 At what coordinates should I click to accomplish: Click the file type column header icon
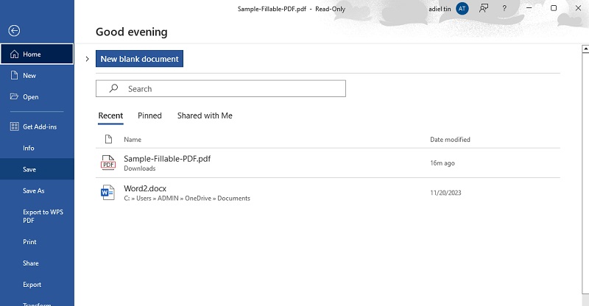108,139
